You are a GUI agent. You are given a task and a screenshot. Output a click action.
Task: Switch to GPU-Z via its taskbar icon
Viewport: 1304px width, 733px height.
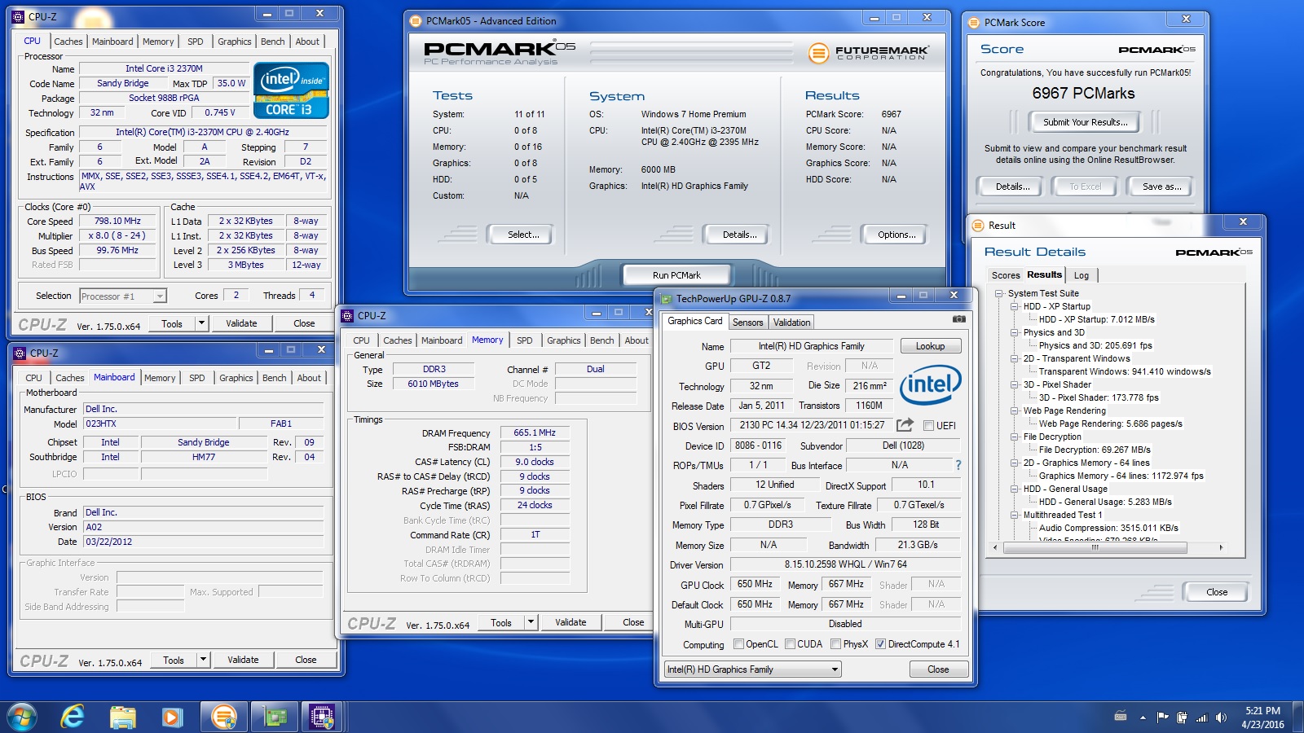(273, 717)
